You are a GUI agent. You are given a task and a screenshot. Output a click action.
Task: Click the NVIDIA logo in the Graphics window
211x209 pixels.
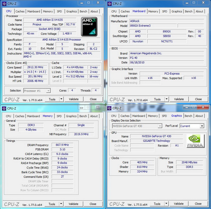pos(196,141)
